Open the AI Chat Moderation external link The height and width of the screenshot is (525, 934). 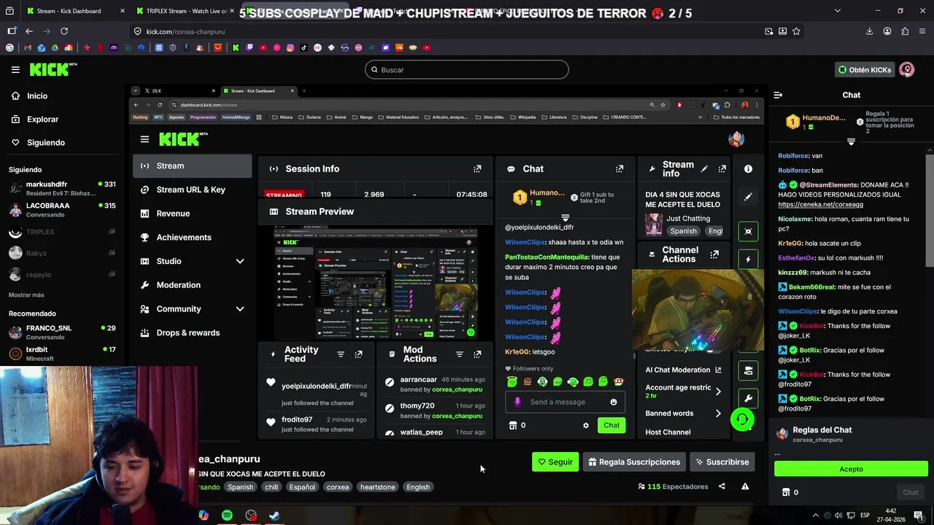718,370
